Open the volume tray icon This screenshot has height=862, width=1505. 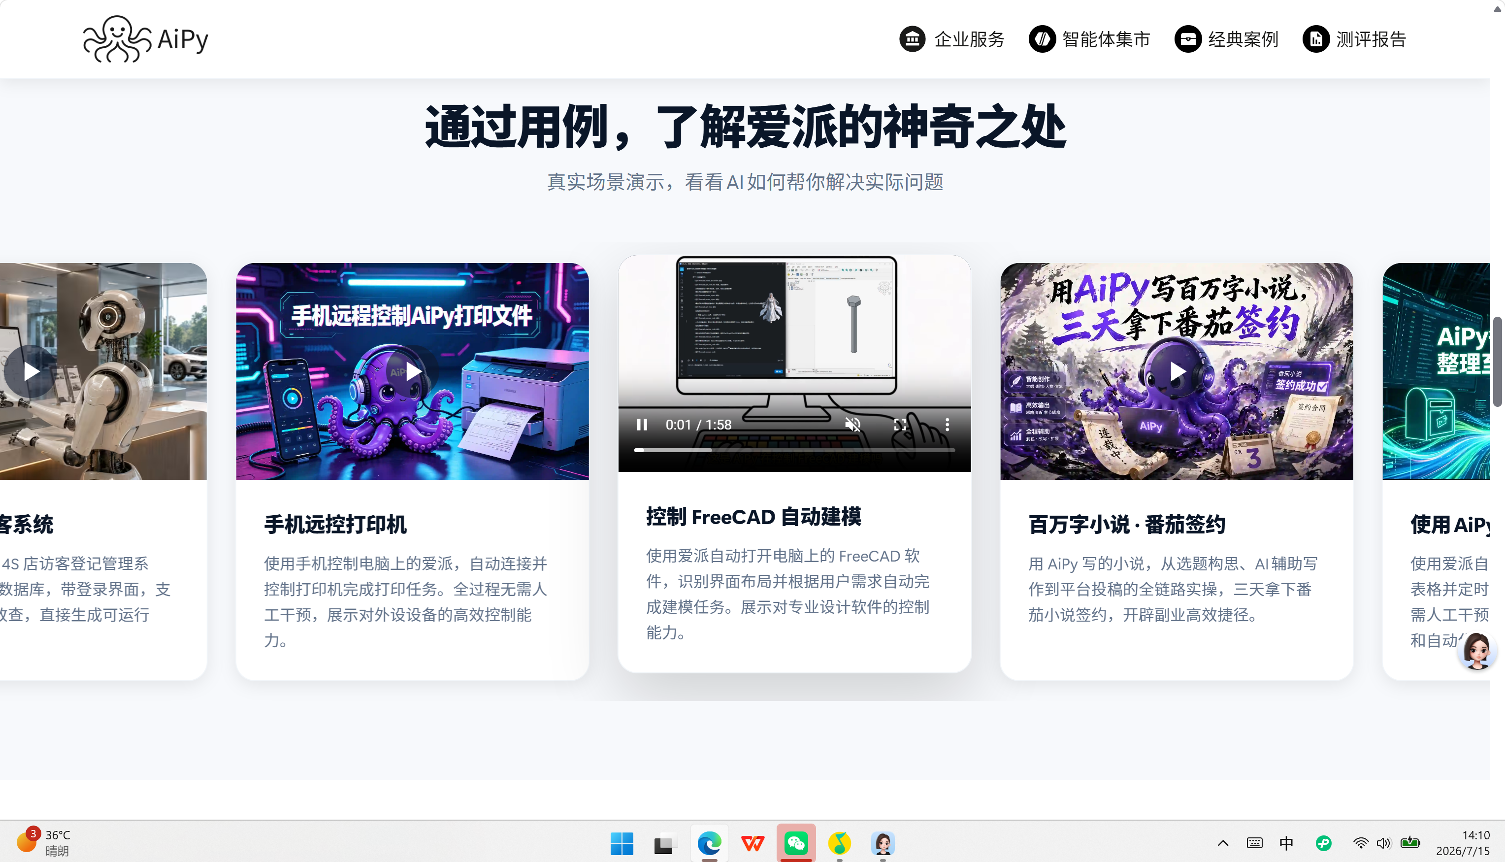(x=1384, y=843)
